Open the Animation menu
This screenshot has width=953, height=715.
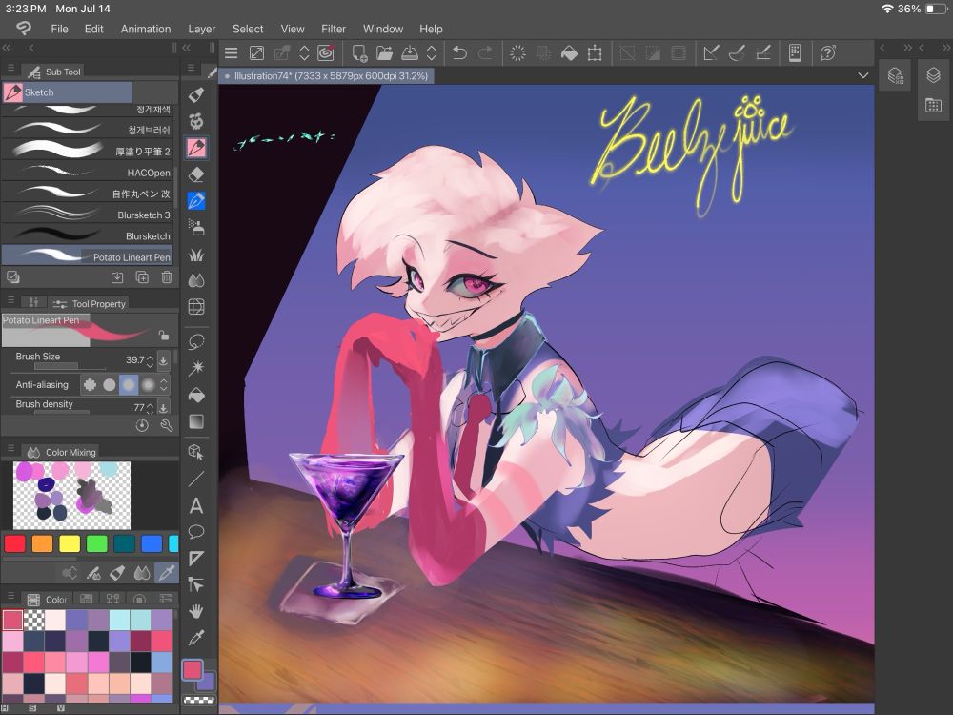point(146,29)
